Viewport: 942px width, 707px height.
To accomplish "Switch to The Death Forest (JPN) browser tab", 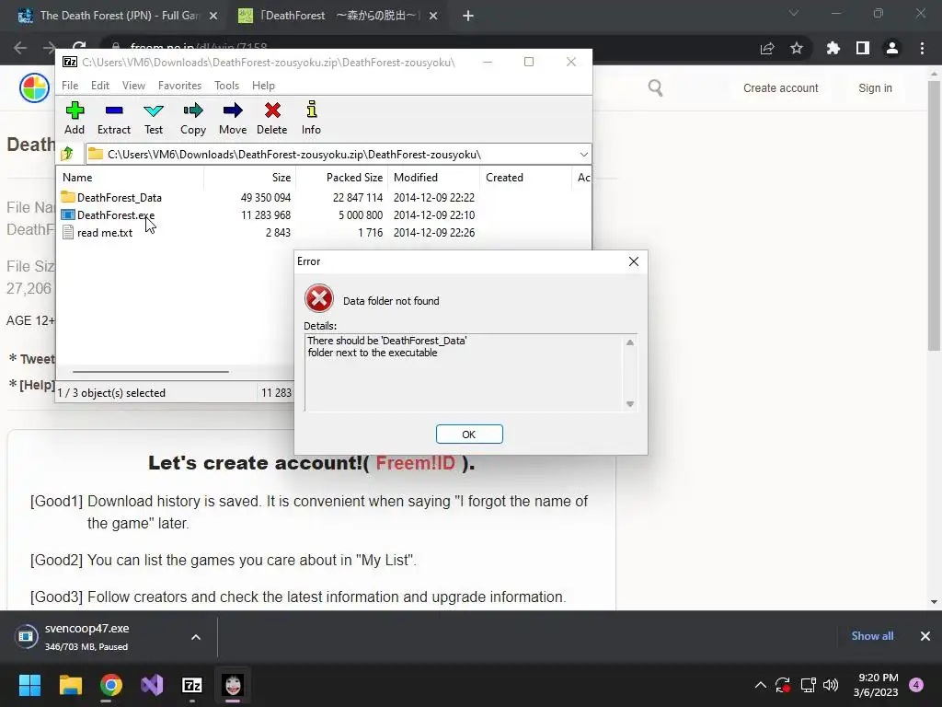I will (113, 16).
